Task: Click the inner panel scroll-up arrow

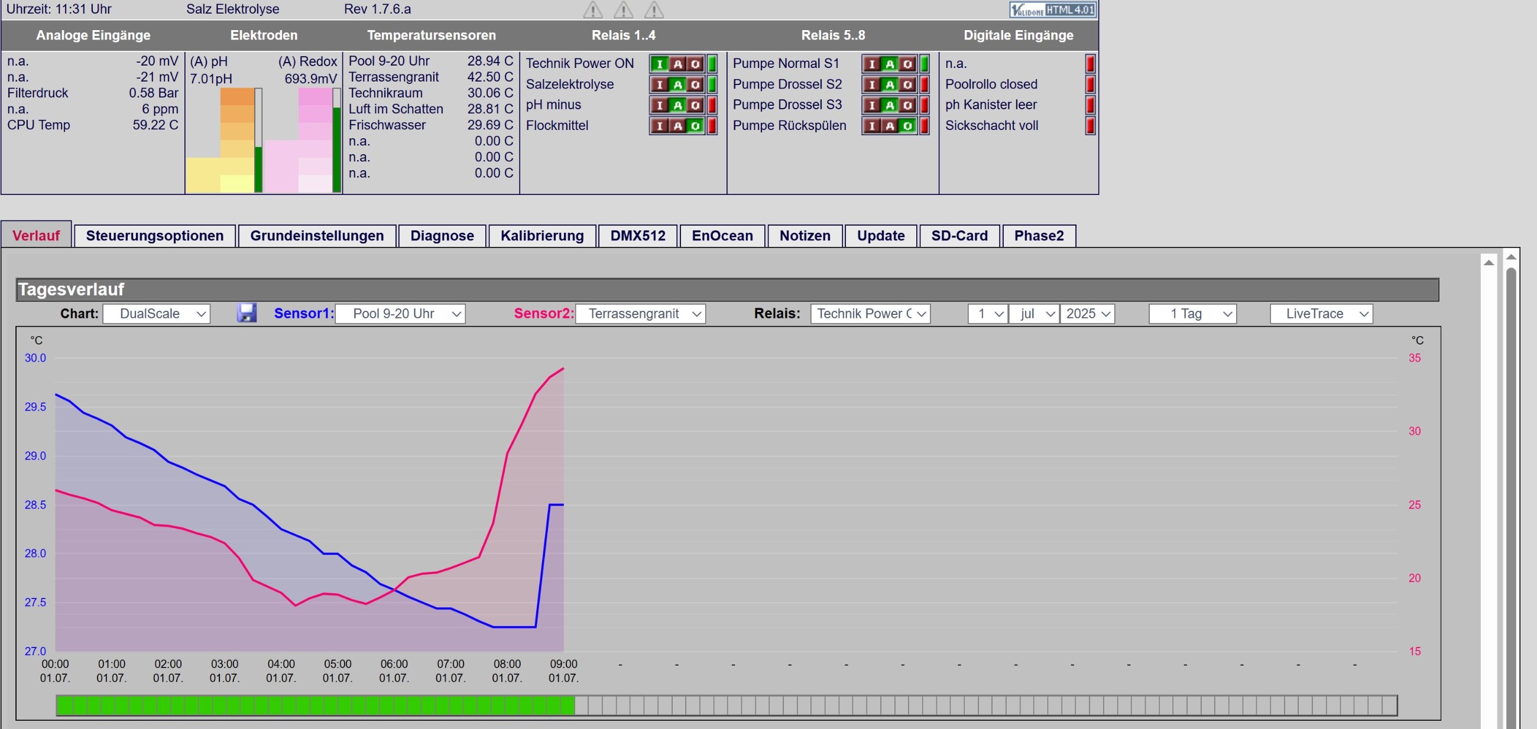Action: (1489, 262)
